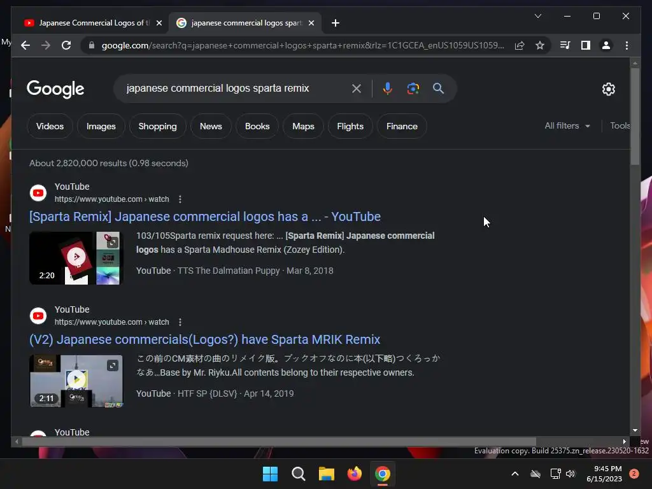The image size is (652, 489).
Task: Toggle Chrome side panel
Action: tap(586, 45)
